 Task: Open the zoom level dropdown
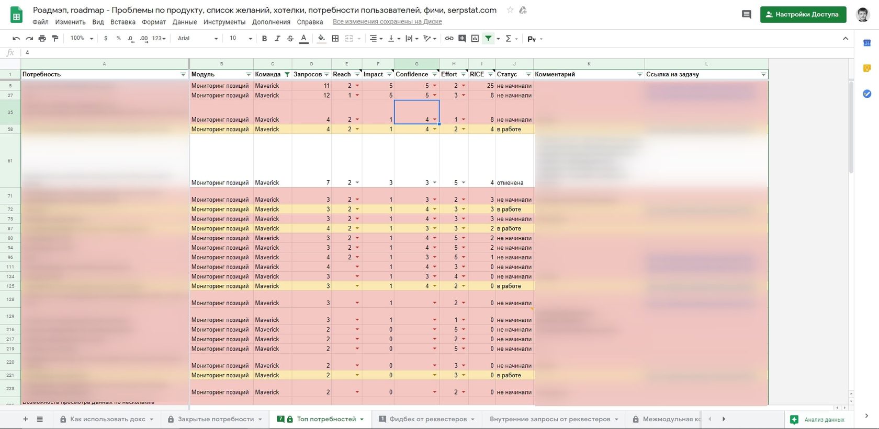[82, 39]
